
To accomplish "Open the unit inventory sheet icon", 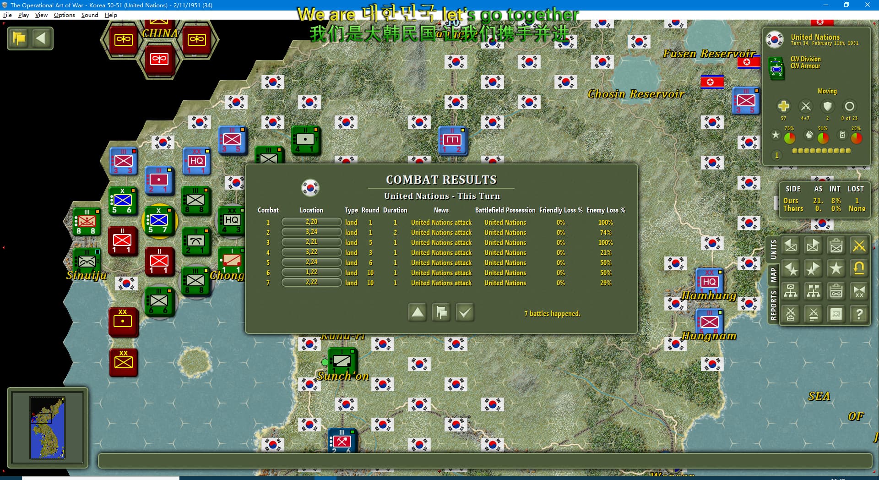I will (836, 314).
